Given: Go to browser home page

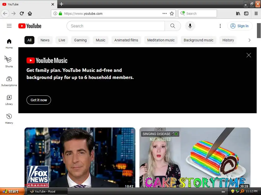Looking at the screenshot, I should pyautogui.click(x=30, y=13).
